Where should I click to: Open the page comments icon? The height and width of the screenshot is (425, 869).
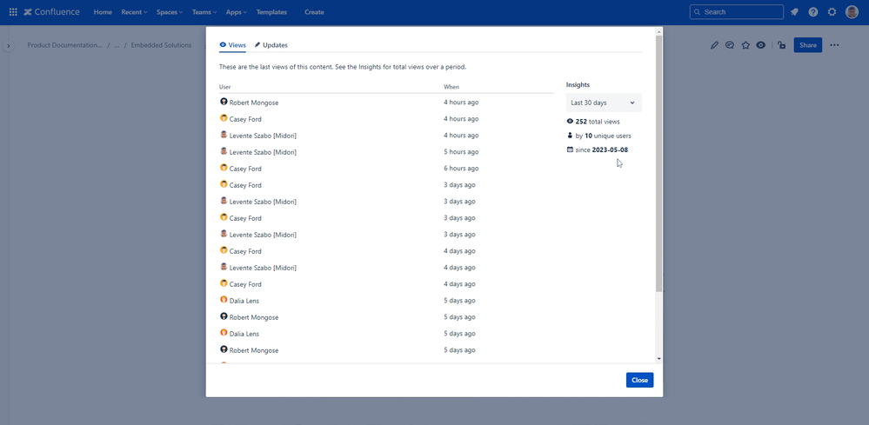coord(730,45)
